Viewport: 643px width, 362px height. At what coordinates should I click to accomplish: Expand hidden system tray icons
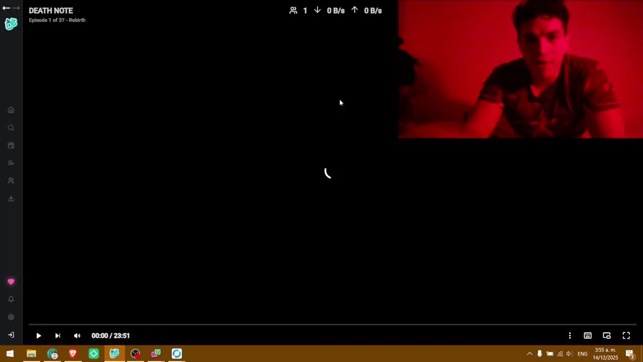coord(529,354)
